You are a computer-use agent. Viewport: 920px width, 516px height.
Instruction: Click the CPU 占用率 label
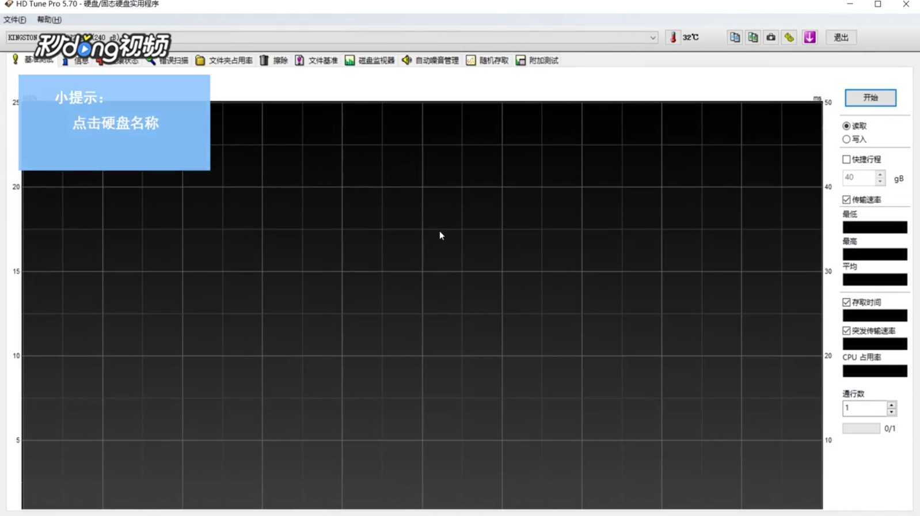pyautogui.click(x=862, y=358)
